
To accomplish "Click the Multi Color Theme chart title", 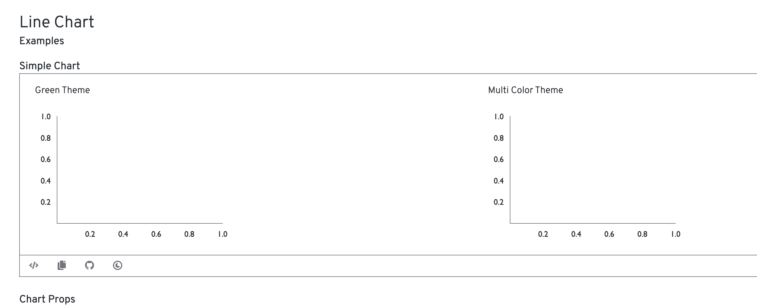I will [526, 90].
